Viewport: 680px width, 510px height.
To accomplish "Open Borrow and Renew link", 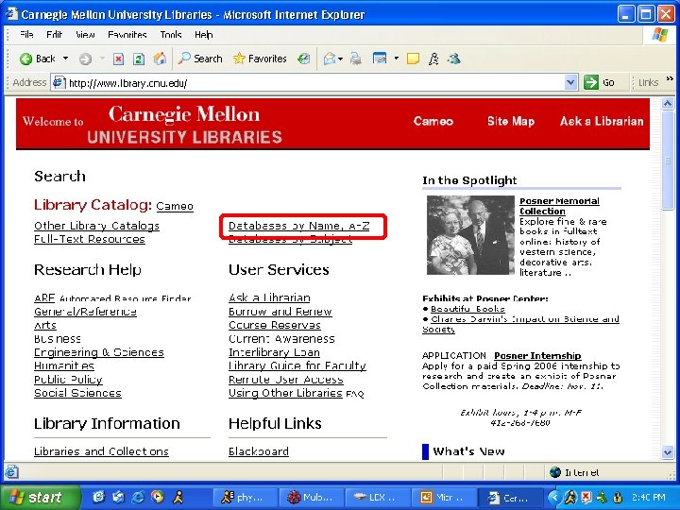I will (x=280, y=312).
